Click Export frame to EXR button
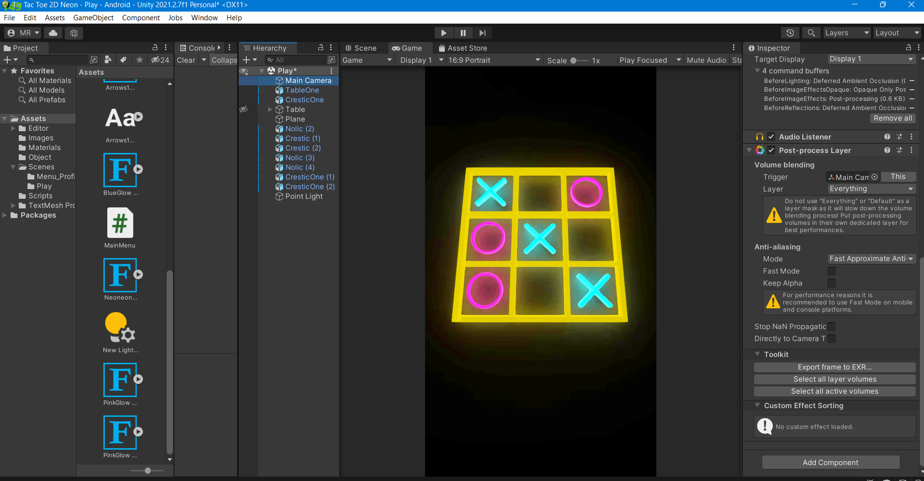The height and width of the screenshot is (481, 924). pos(835,367)
